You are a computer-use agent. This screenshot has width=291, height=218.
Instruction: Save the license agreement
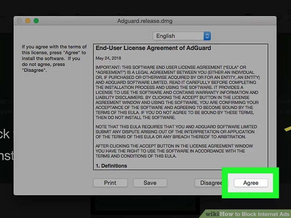click(x=150, y=183)
